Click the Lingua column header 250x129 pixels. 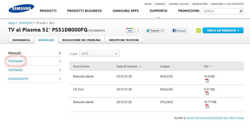tap(165, 66)
